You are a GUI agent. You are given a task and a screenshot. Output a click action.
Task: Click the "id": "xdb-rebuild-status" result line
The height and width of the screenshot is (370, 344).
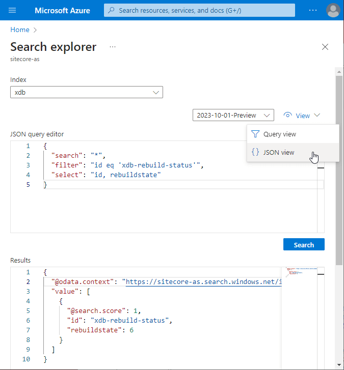coord(120,320)
